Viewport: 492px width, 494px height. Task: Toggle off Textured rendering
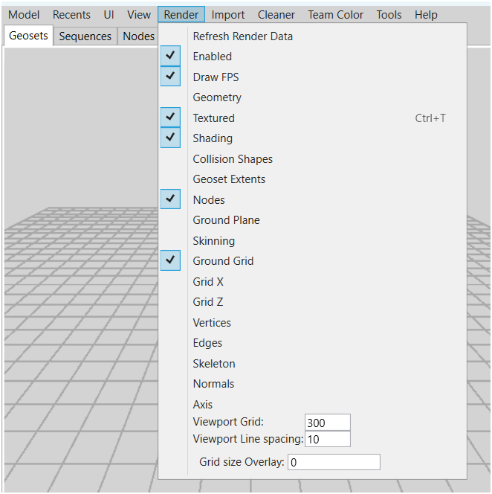[312, 118]
